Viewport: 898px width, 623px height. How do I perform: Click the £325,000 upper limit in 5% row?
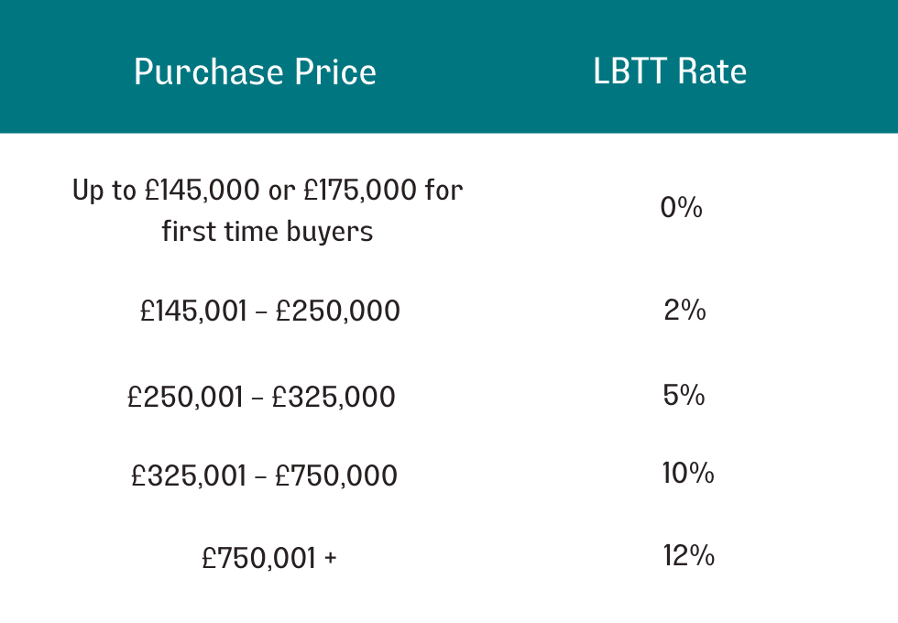tap(334, 397)
